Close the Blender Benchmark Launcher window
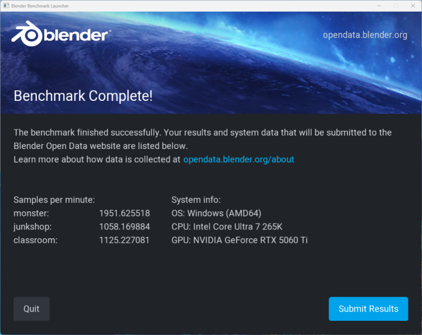The width and height of the screenshot is (422, 335). click(x=413, y=6)
